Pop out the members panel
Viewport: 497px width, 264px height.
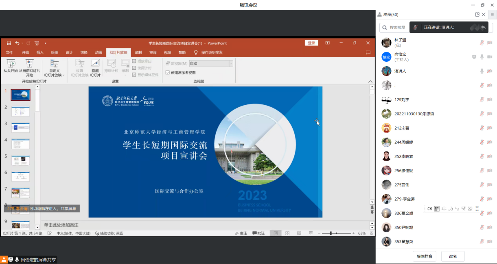click(477, 15)
